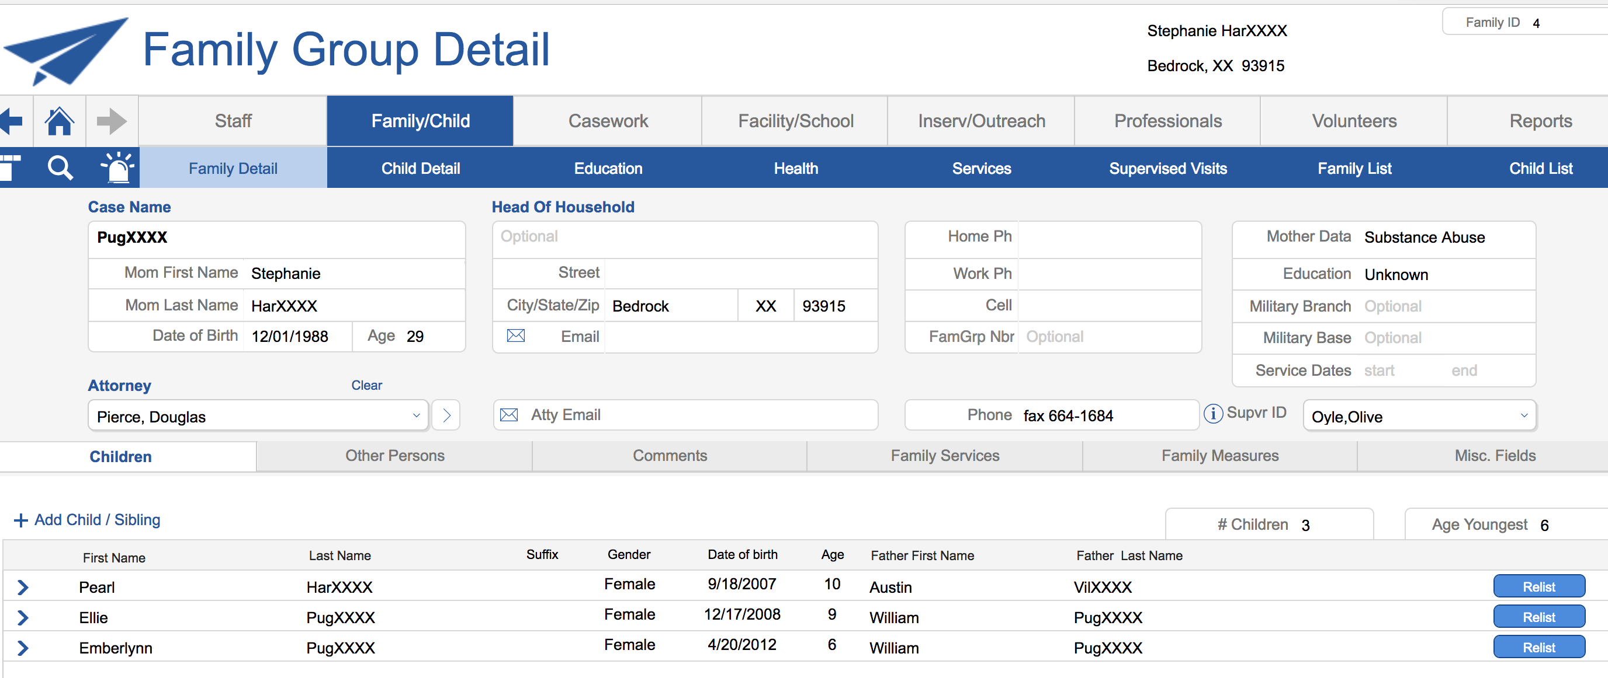This screenshot has height=678, width=1608.
Task: Go to the Home screen icon
Action: [59, 121]
